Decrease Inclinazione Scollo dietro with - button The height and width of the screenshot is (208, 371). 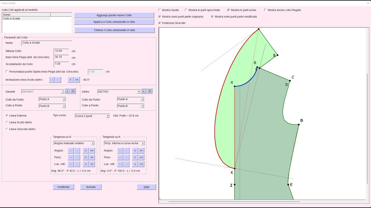click(58, 80)
